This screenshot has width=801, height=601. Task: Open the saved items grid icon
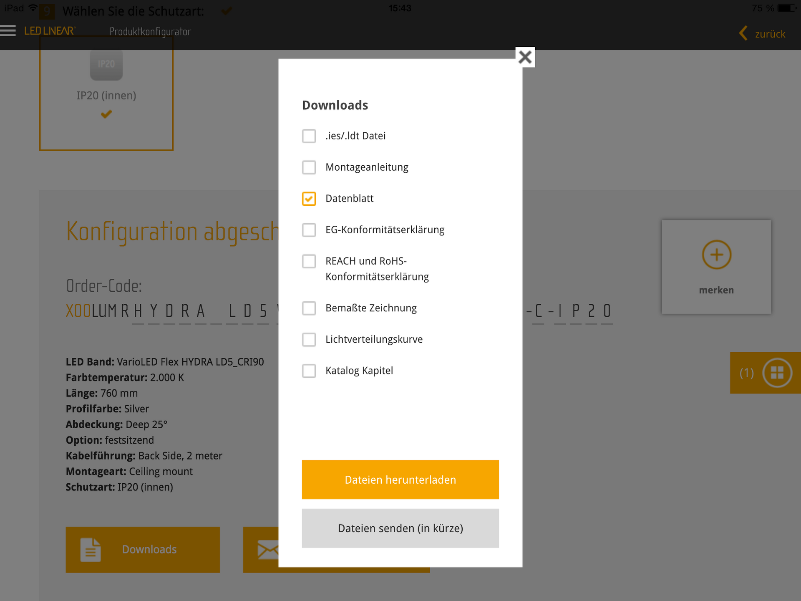[x=777, y=373]
